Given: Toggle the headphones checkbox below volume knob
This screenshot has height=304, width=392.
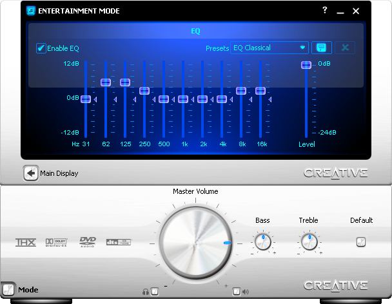Looking at the screenshot, I should tap(155, 292).
